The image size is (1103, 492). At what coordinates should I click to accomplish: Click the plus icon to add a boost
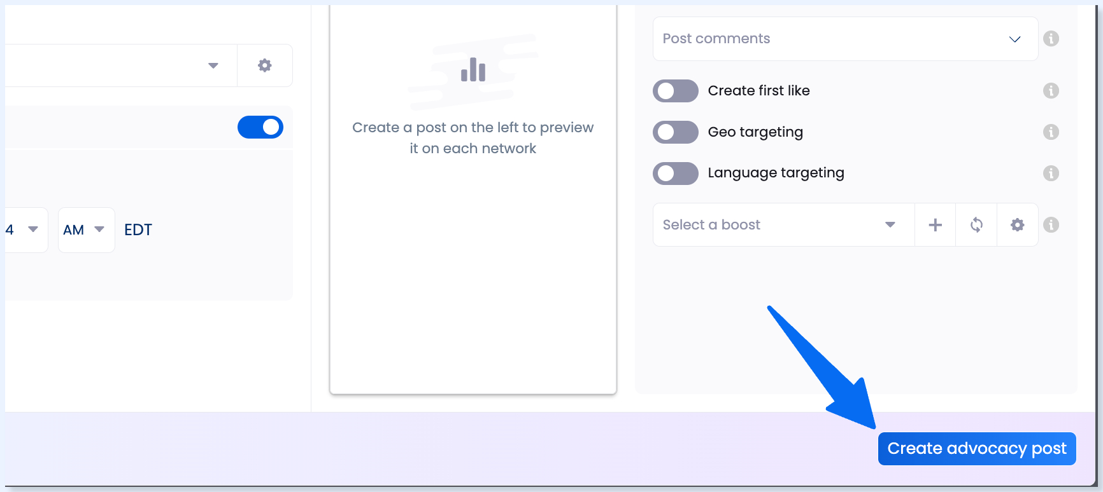[x=935, y=225]
